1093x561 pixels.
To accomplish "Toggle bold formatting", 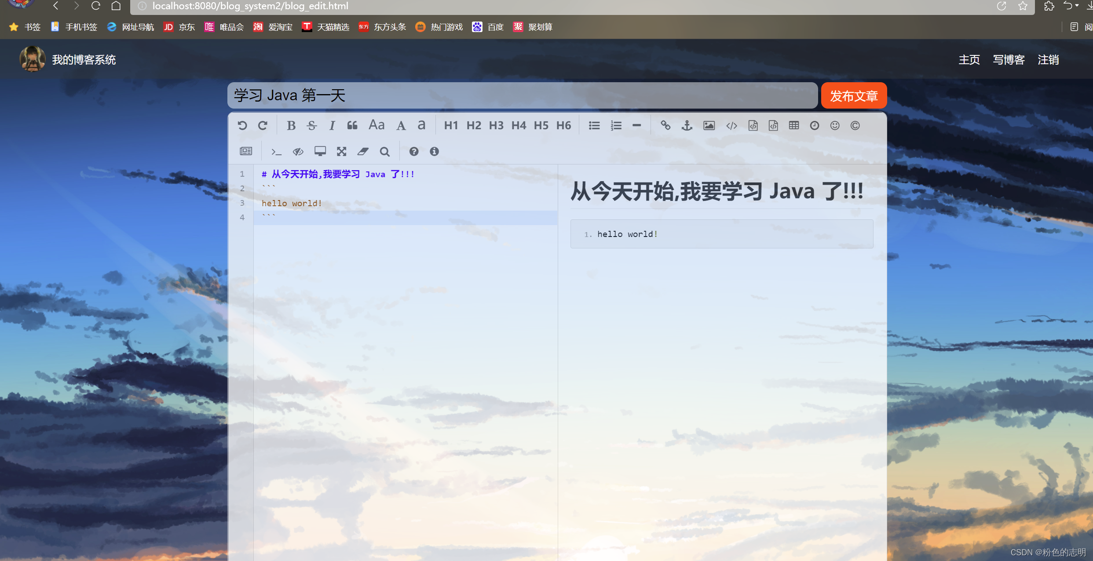I will 291,126.
